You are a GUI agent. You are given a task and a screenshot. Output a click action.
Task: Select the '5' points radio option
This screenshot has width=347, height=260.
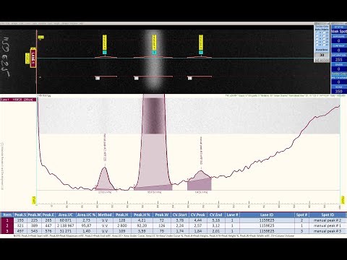pos(317,32)
